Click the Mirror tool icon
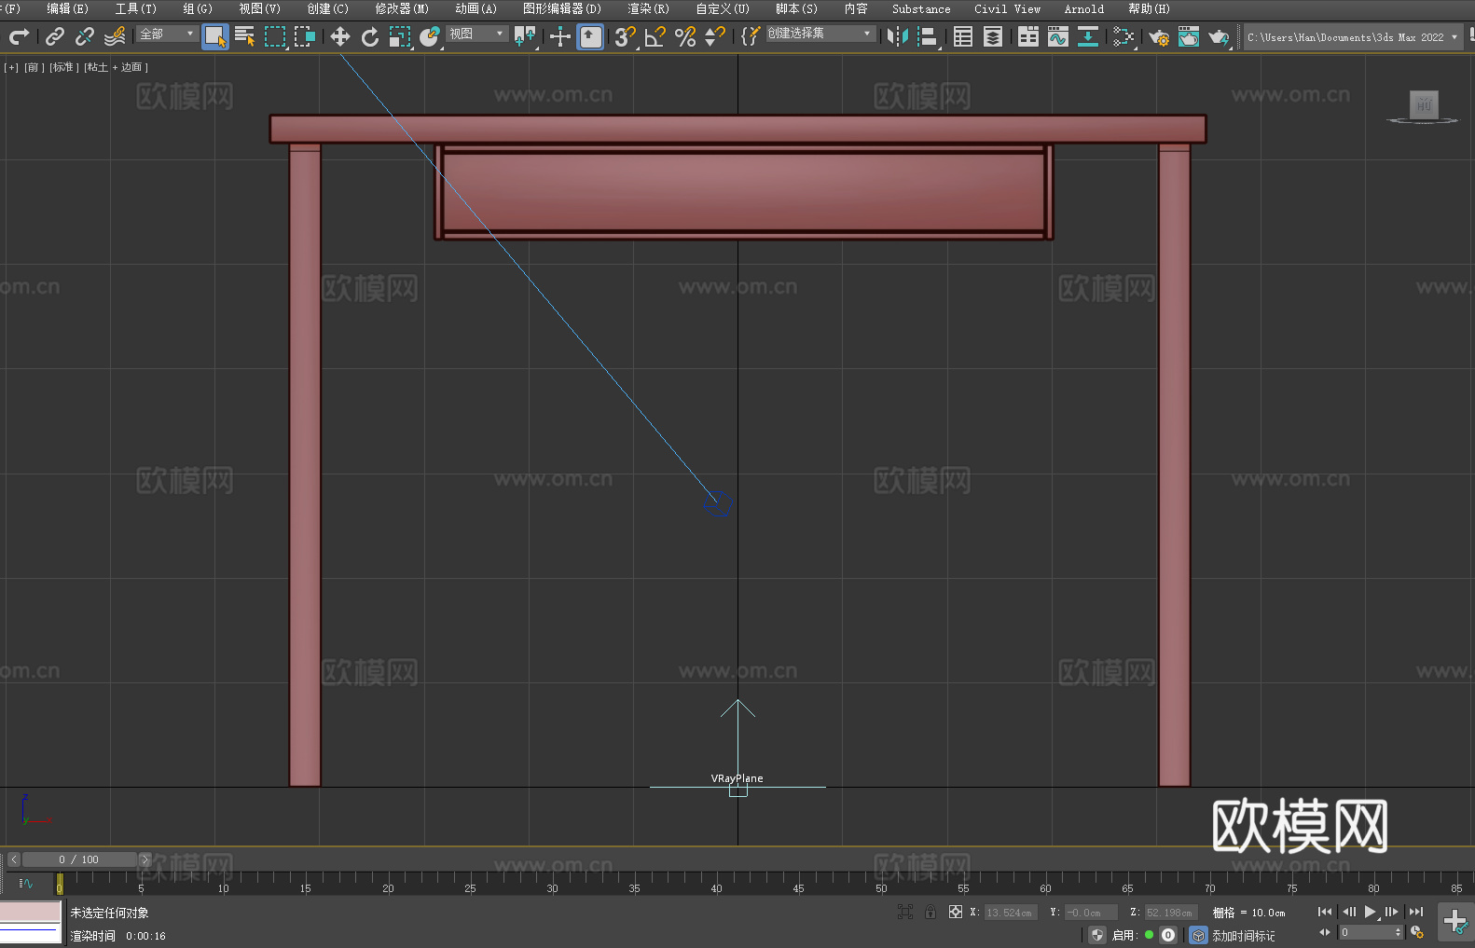This screenshot has height=948, width=1475. 898,36
